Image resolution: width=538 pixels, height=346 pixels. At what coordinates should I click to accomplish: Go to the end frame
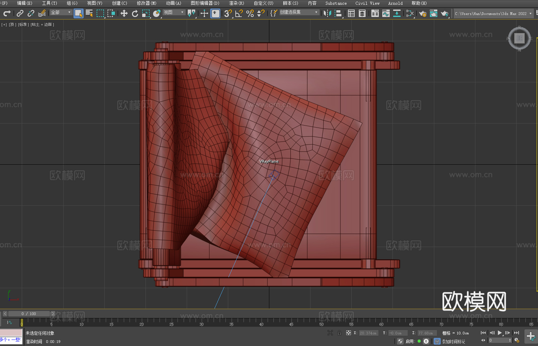(x=517, y=333)
